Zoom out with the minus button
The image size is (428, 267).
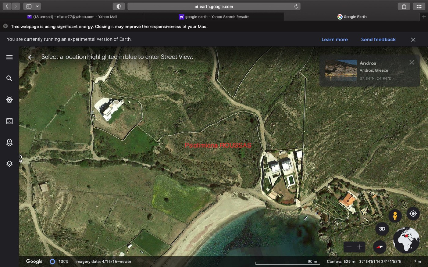click(x=349, y=247)
